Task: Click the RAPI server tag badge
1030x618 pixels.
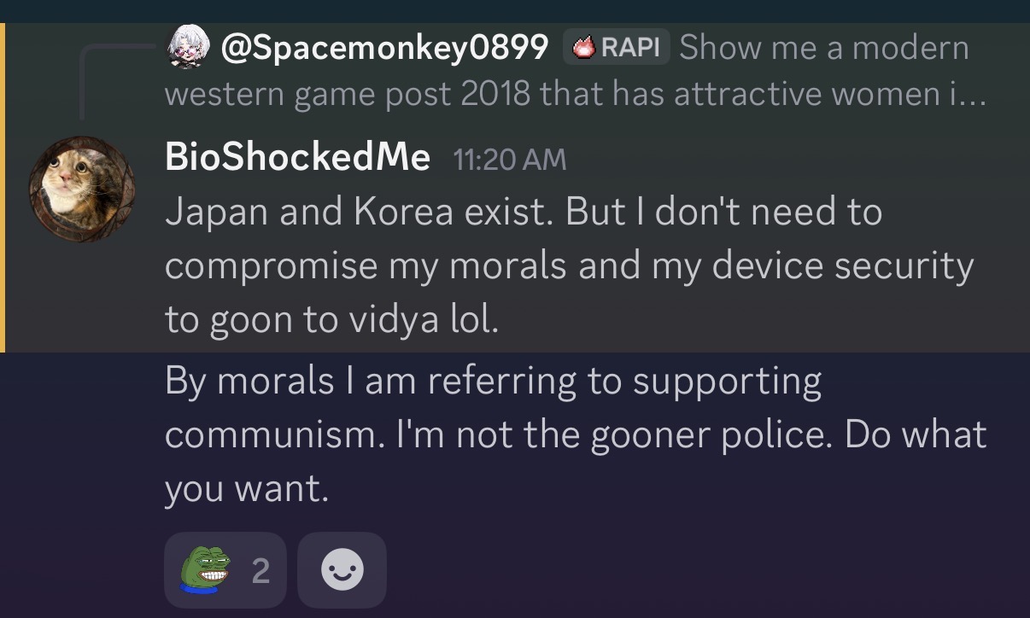Action: pyautogui.click(x=616, y=48)
